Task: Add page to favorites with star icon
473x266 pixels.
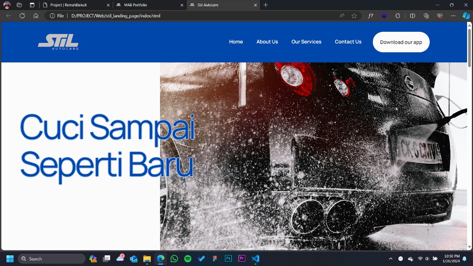Action: [x=354, y=16]
